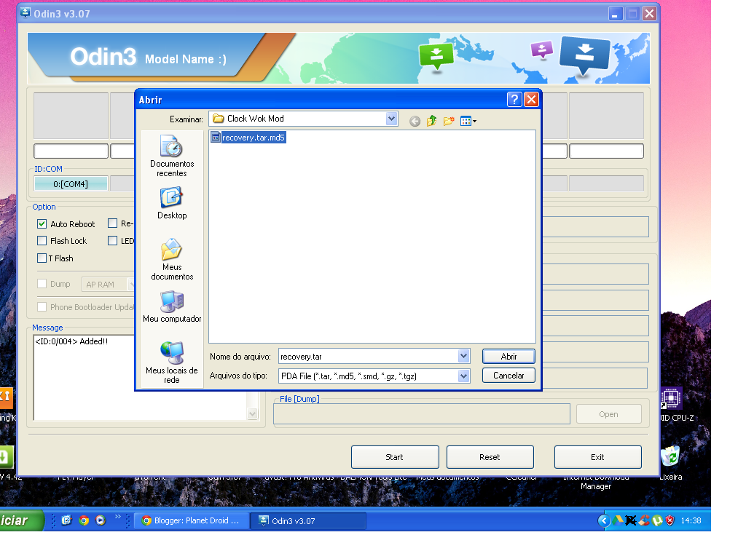746x559 pixels.
Task: Minimize the Odin3 window
Action: pos(616,14)
